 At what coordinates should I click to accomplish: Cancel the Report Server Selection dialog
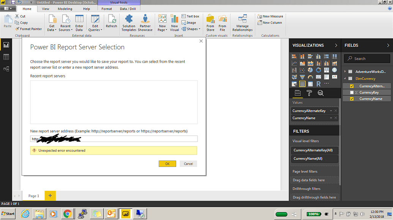(188, 164)
